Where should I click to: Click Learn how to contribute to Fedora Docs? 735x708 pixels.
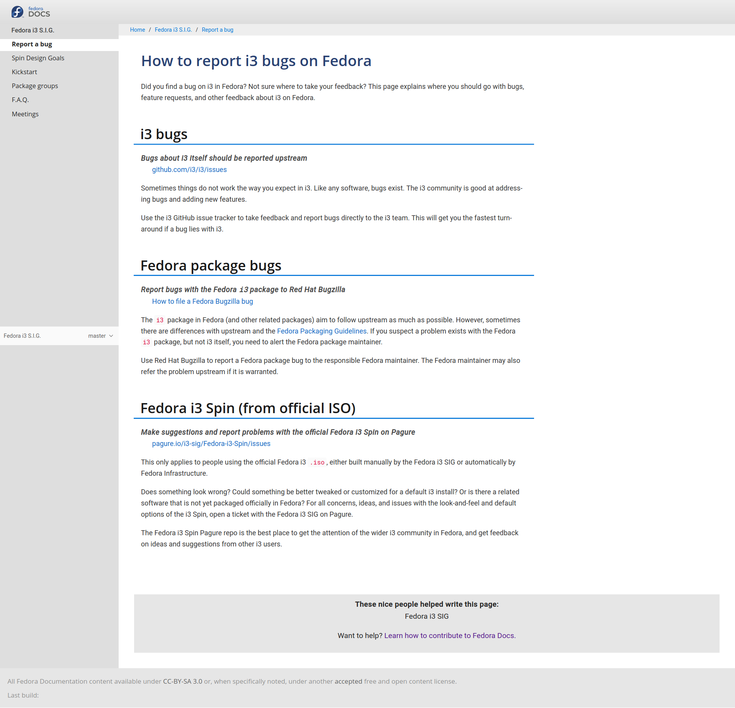click(x=450, y=636)
